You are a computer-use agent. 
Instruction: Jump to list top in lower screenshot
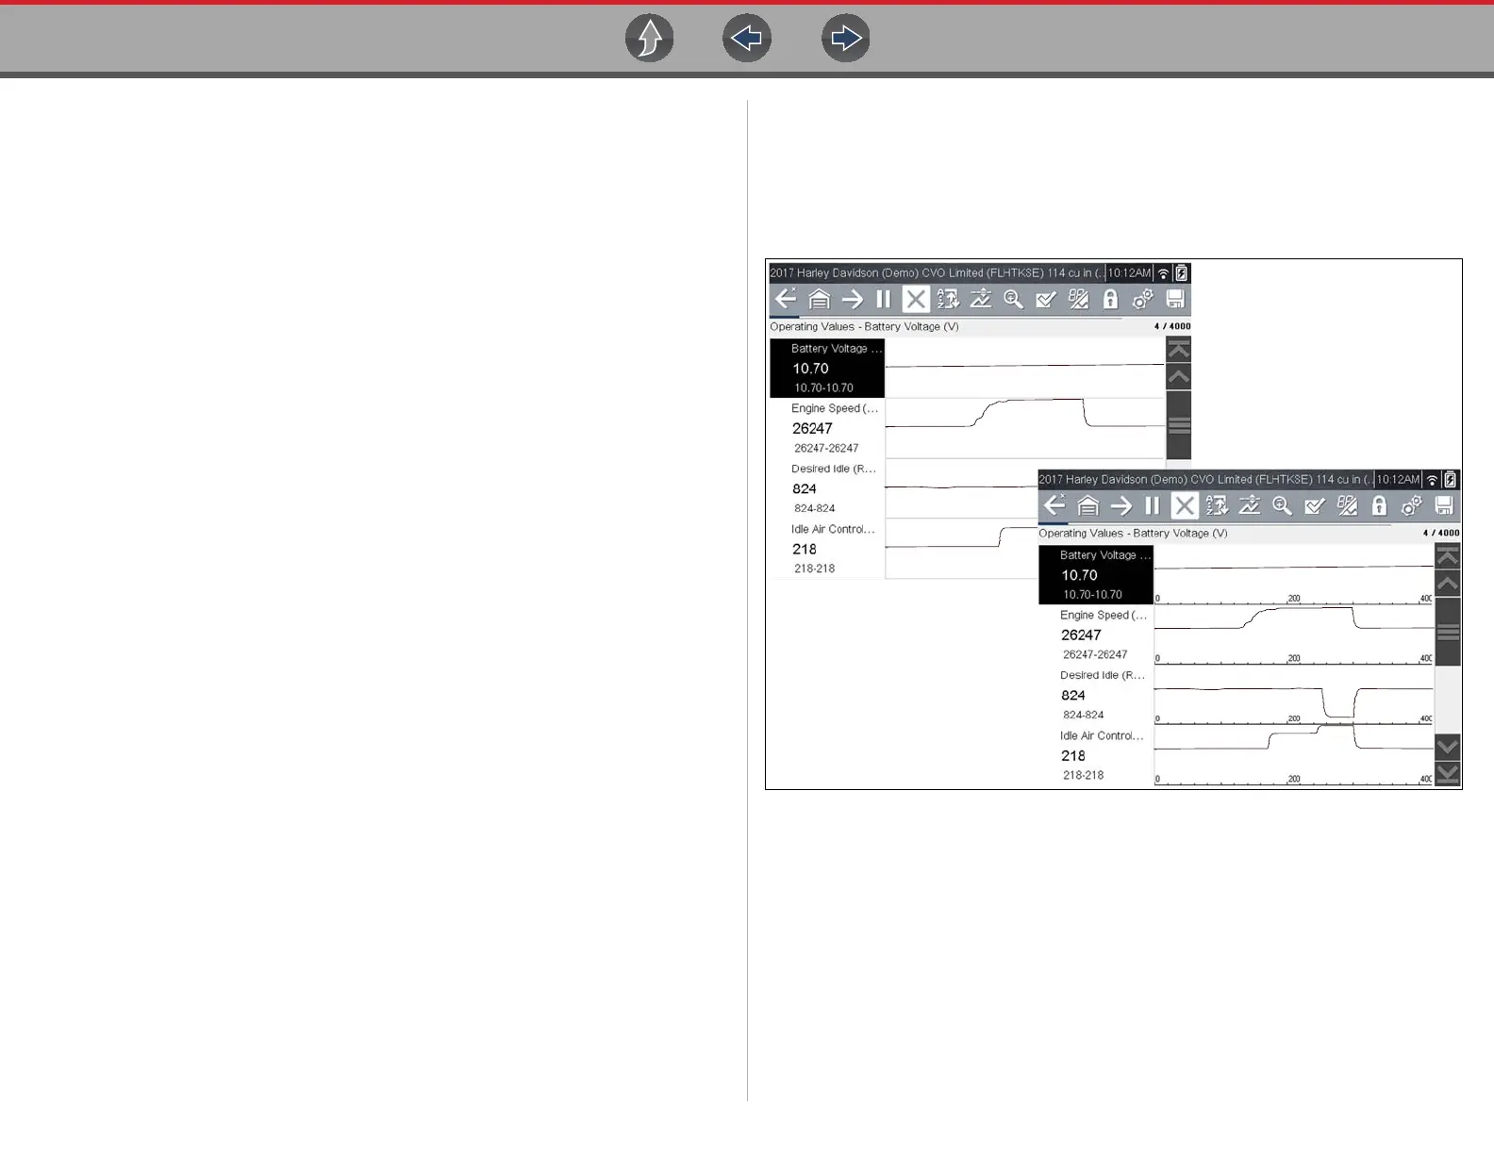point(1448,556)
